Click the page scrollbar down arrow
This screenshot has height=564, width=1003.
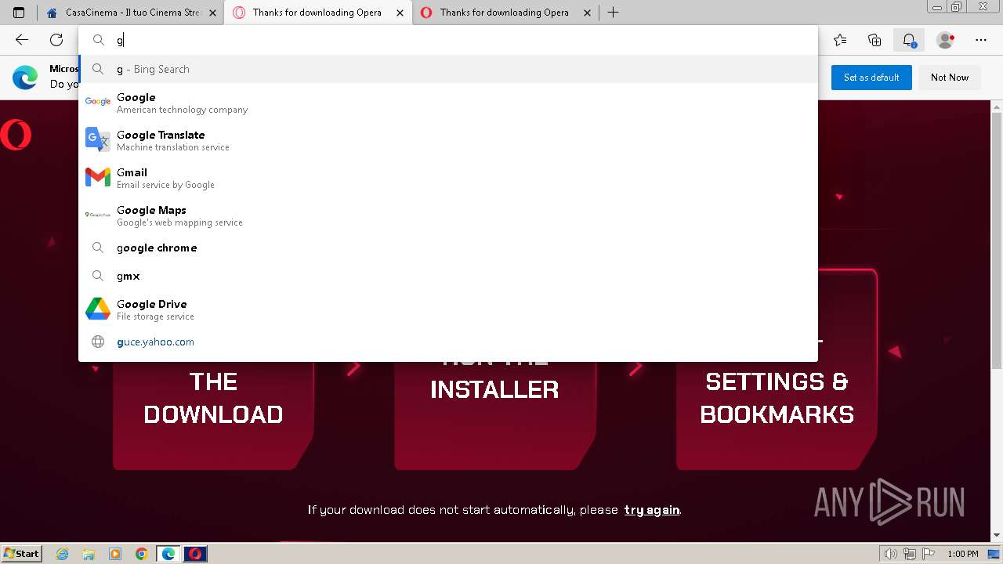click(997, 535)
